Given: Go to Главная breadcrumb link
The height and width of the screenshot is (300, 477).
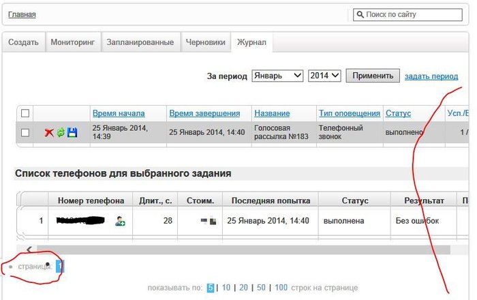Looking at the screenshot, I should point(22,14).
